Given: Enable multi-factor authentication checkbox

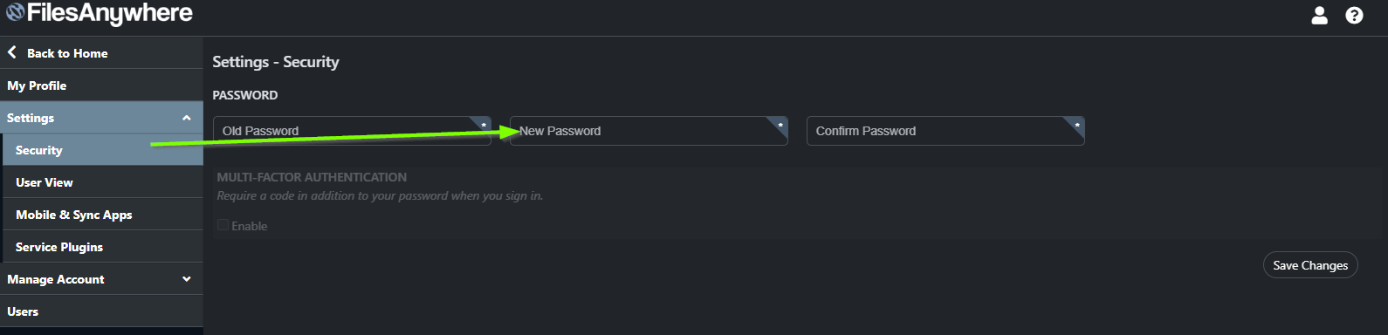Looking at the screenshot, I should [x=223, y=225].
